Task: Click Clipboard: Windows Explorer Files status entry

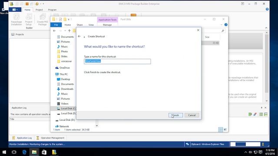Action: tap(207, 144)
